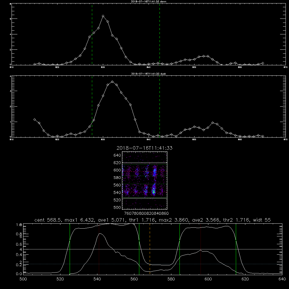Click the first solid green line in bottom plot
289x289 pixels.
pyautogui.click(x=70, y=249)
